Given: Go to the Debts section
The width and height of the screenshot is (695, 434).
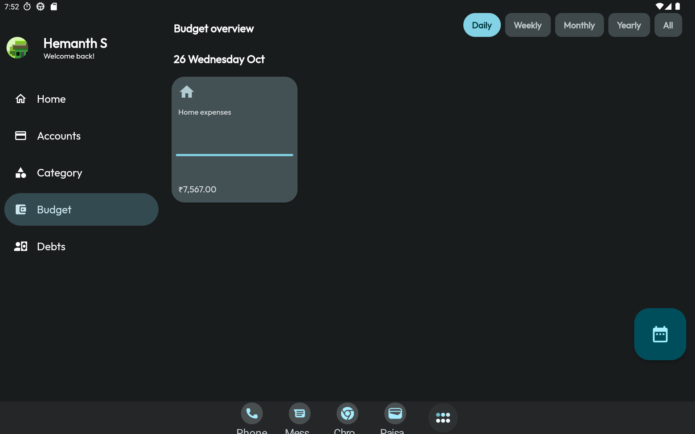Looking at the screenshot, I should [51, 246].
